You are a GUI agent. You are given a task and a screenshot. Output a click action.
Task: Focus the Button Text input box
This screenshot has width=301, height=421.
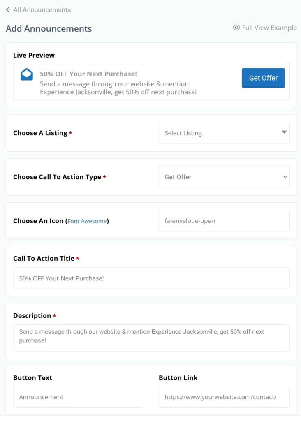[x=79, y=397]
